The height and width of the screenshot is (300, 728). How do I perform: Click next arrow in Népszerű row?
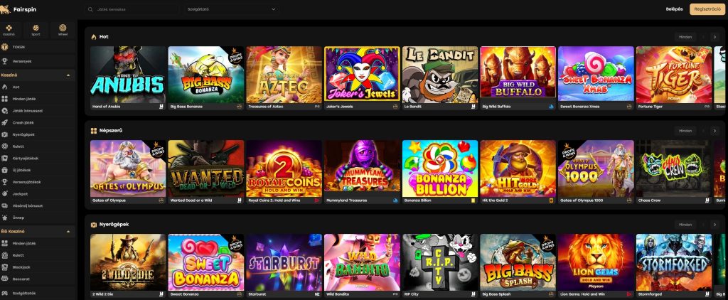[714, 131]
